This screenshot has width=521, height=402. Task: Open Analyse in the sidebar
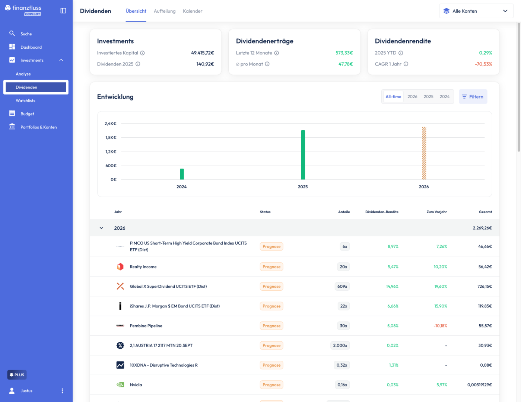(23, 74)
